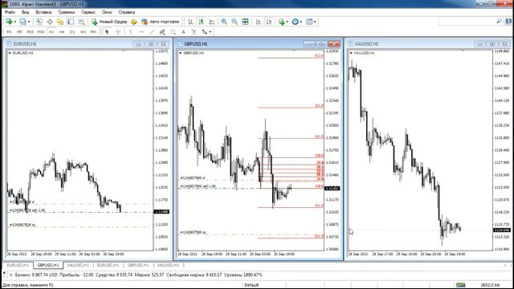Show the Market Watch panel
This screenshot has height=289, width=514.
click(39, 22)
